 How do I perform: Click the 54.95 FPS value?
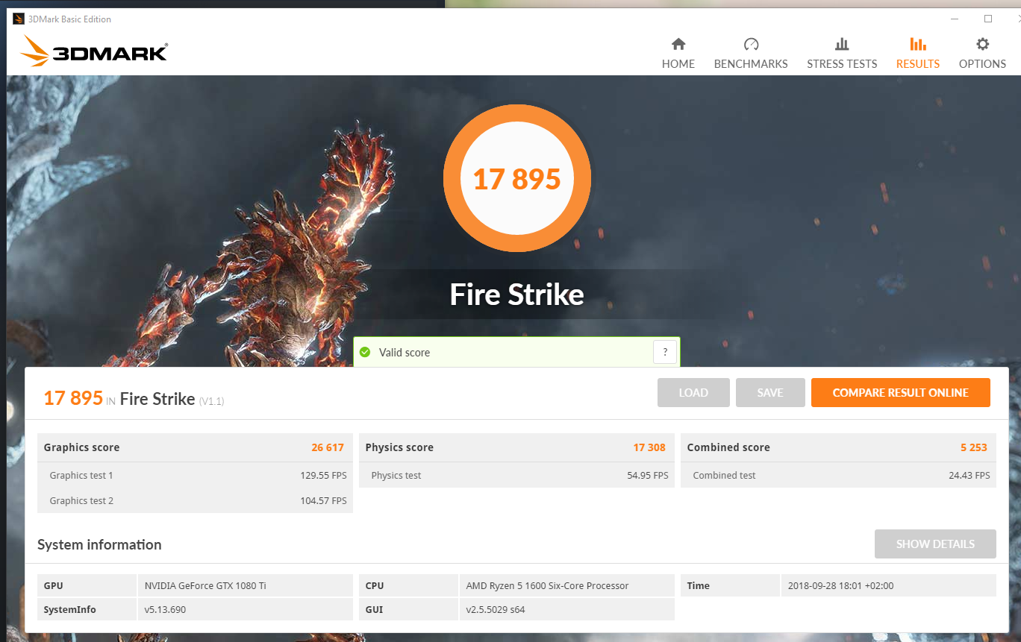coord(648,475)
